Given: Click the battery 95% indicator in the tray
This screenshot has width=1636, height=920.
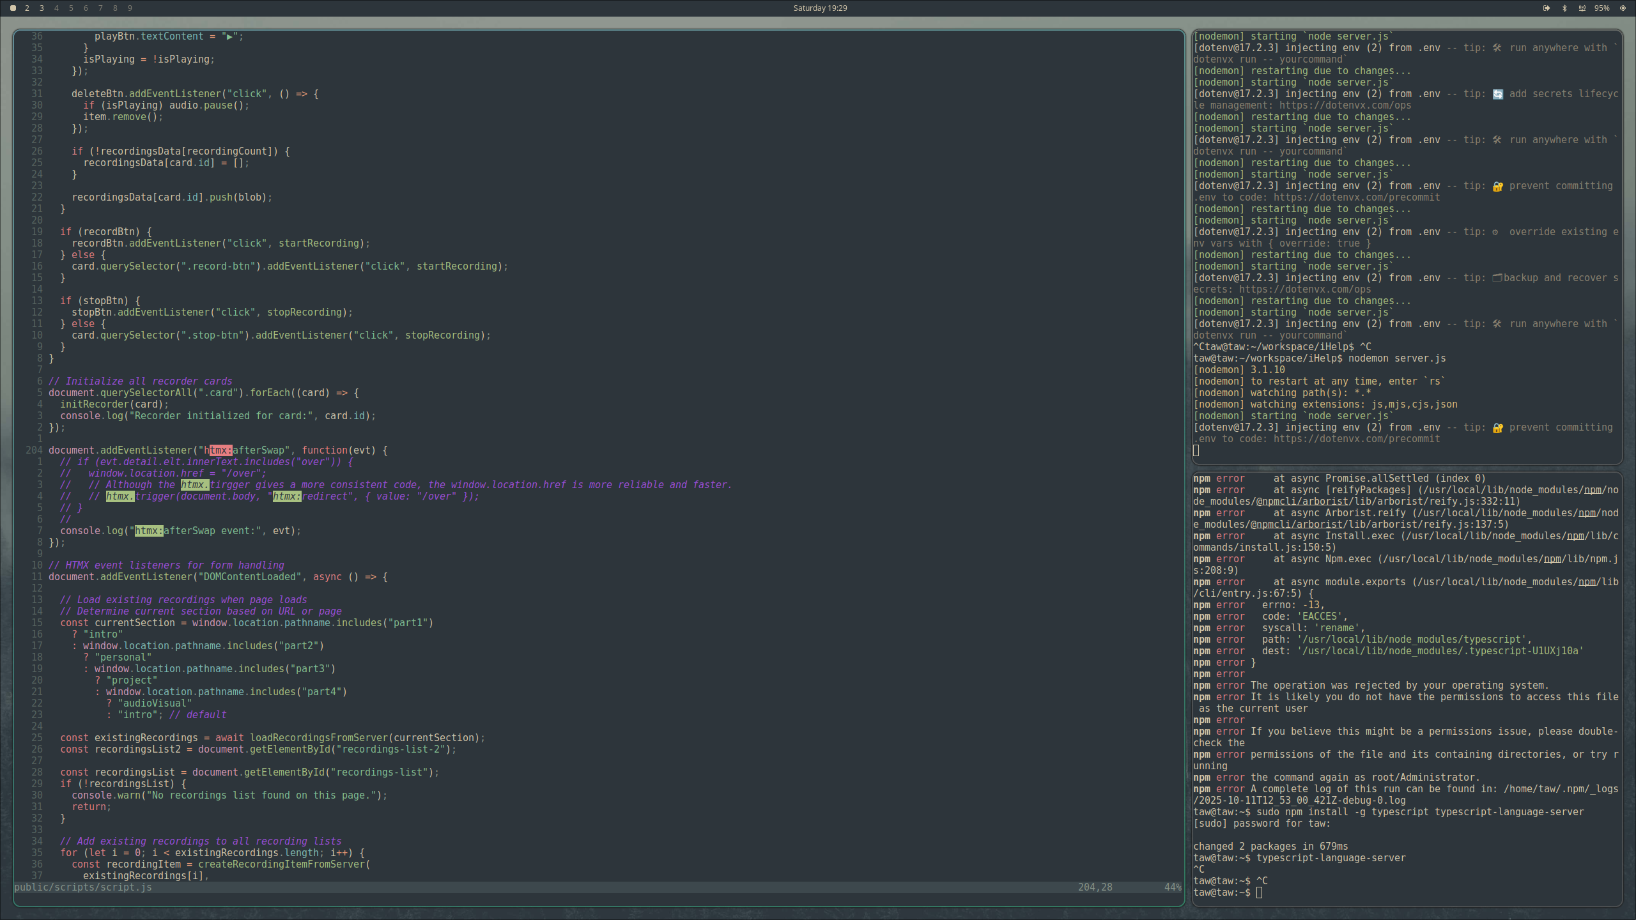Looking at the screenshot, I should tap(1601, 8).
